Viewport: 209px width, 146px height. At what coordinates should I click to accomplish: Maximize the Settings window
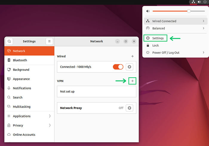point(126,41)
